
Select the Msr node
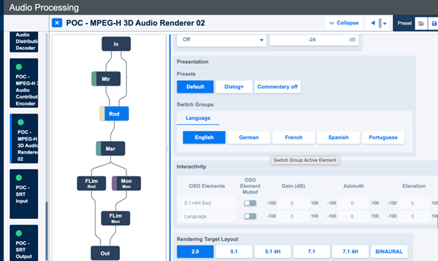point(110,149)
